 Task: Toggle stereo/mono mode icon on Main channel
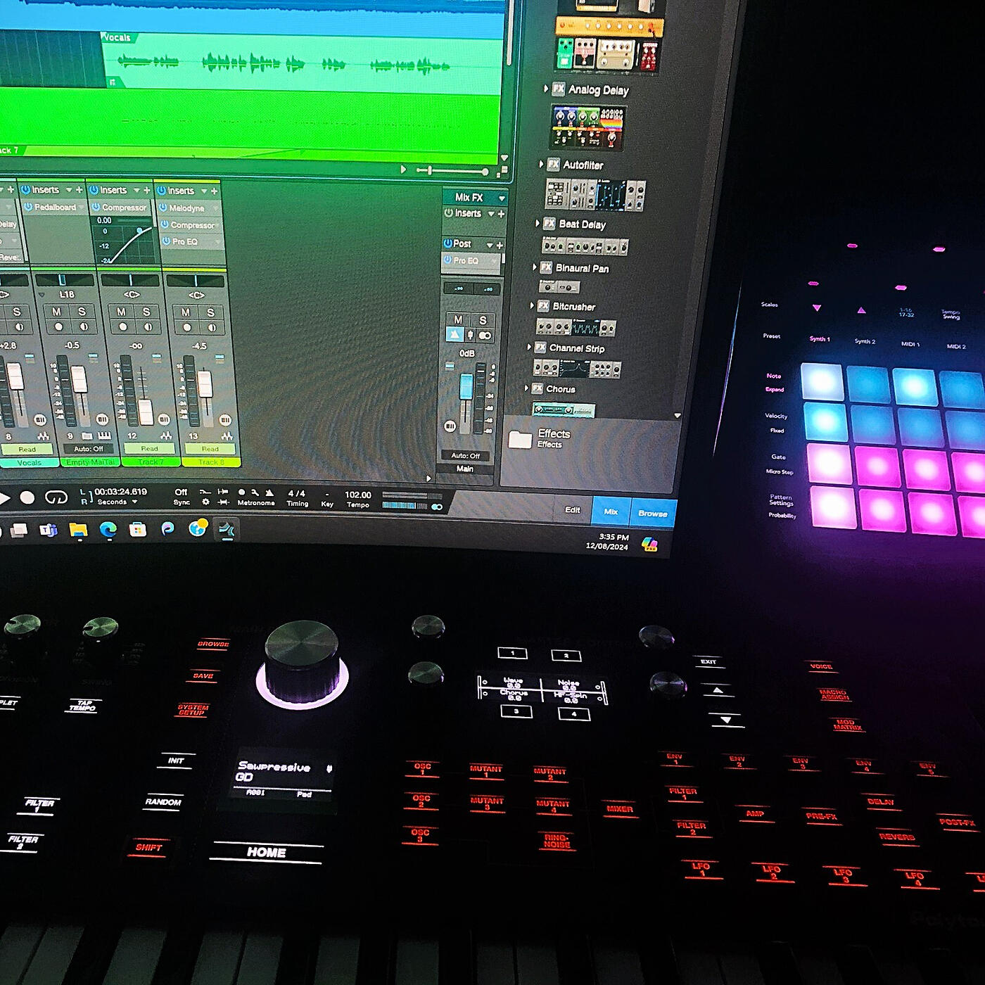[485, 336]
